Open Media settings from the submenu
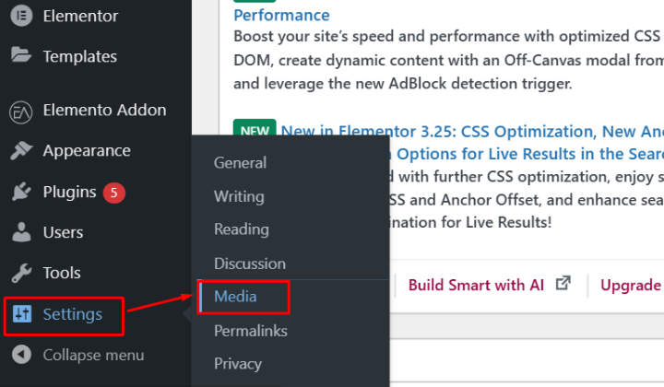 [235, 297]
